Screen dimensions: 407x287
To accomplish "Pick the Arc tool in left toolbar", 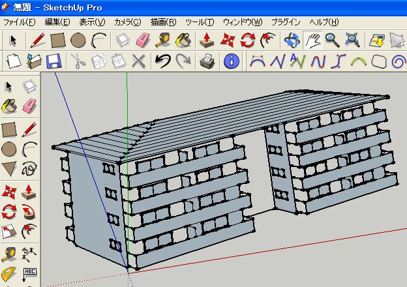I will [x=29, y=149].
